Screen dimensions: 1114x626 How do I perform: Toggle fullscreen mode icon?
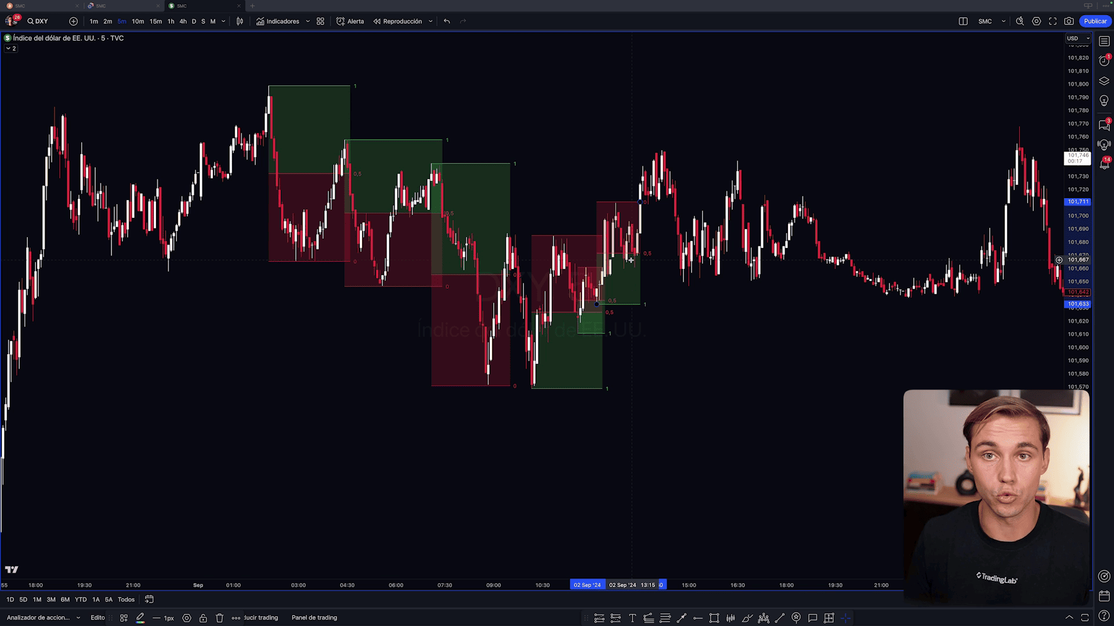1052,21
